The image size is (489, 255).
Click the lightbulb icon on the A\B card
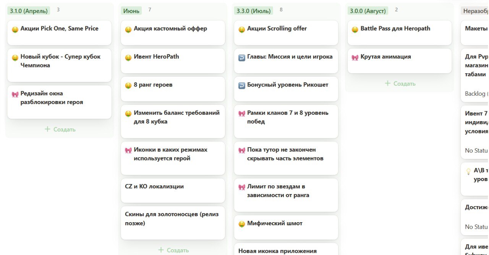coord(468,172)
